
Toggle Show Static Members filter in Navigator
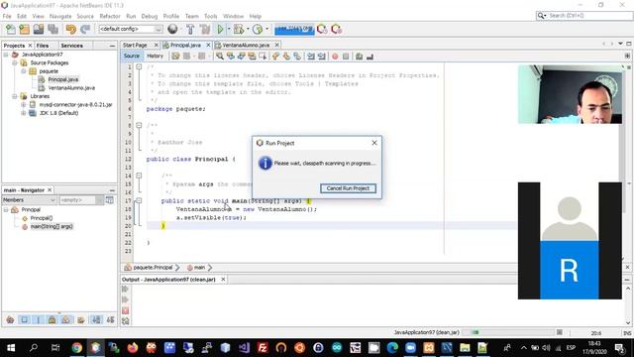[x=39, y=320]
